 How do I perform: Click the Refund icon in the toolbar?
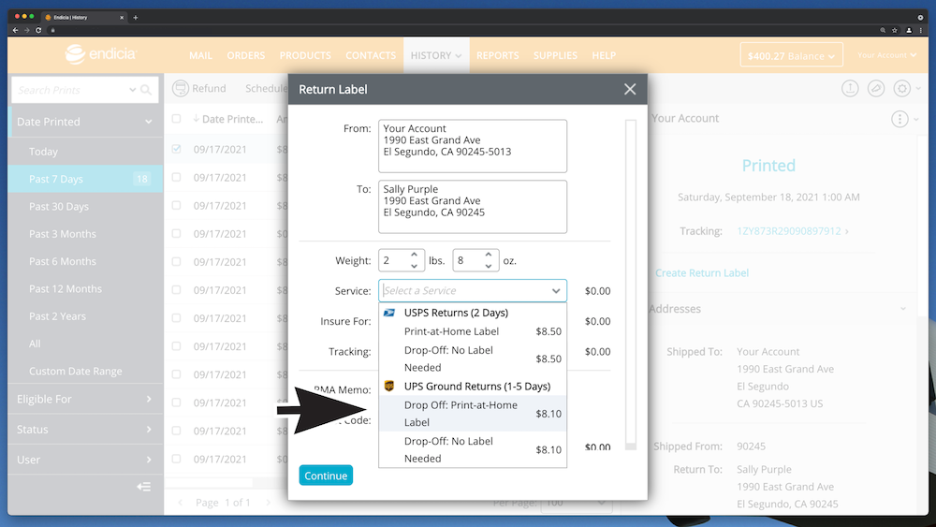pyautogui.click(x=181, y=88)
